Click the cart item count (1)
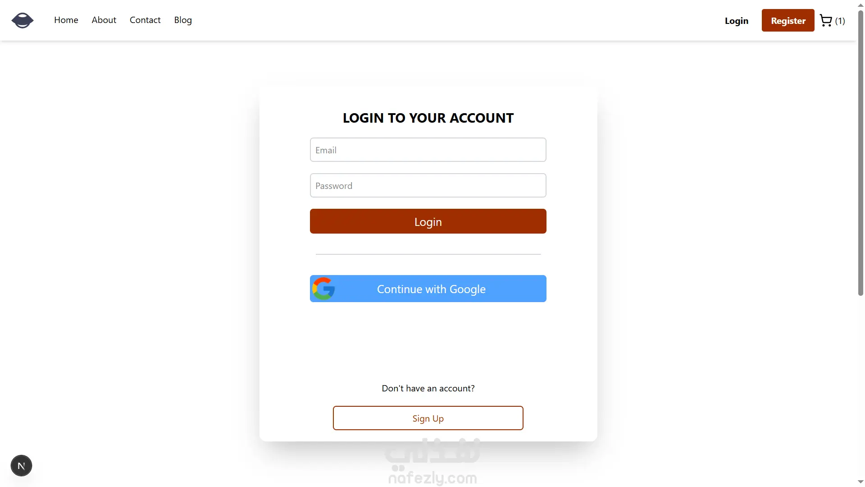The image size is (865, 487). (x=840, y=21)
